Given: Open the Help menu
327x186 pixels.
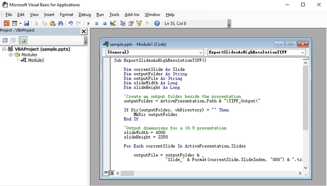Looking at the screenshot, I should click(x=170, y=15).
